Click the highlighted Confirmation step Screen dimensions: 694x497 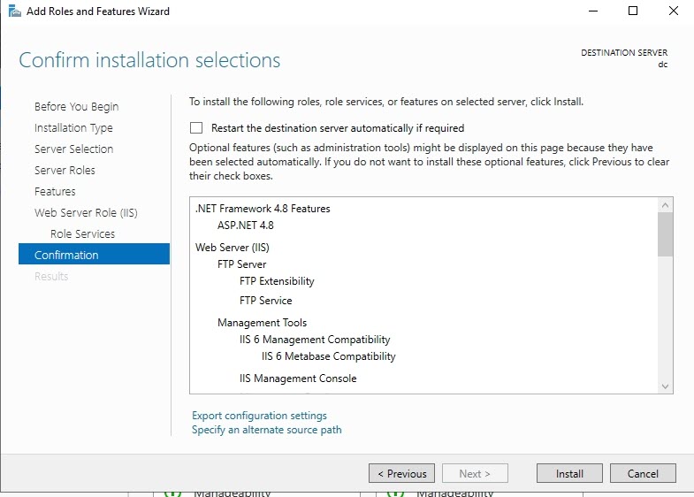[66, 255]
